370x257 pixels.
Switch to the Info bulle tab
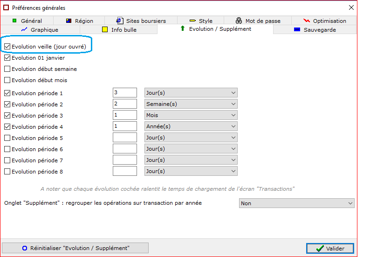pos(119,30)
